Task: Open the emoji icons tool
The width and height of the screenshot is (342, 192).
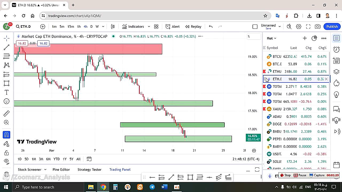Action: 7,101
